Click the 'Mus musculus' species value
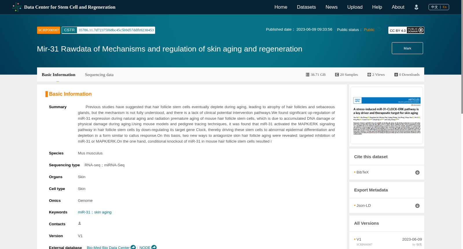Image resolution: width=463 pixels, height=249 pixels. pos(90,153)
